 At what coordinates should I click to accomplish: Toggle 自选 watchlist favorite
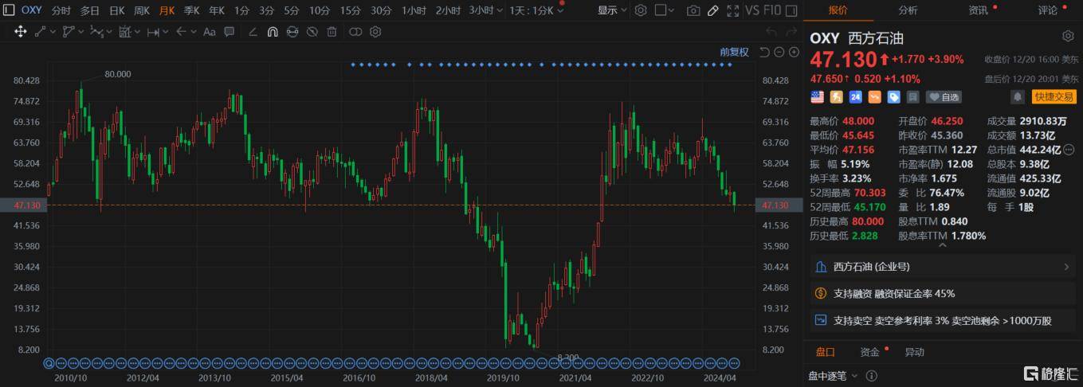point(944,97)
